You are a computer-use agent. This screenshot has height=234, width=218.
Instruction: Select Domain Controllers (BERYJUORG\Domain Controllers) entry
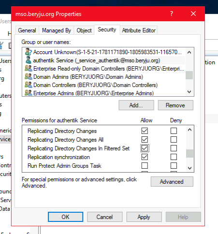(x=95, y=85)
